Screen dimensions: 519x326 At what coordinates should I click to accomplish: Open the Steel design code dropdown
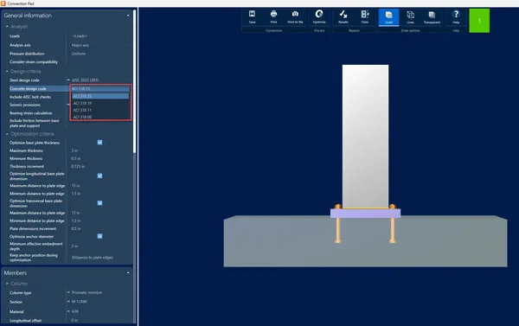(99, 80)
